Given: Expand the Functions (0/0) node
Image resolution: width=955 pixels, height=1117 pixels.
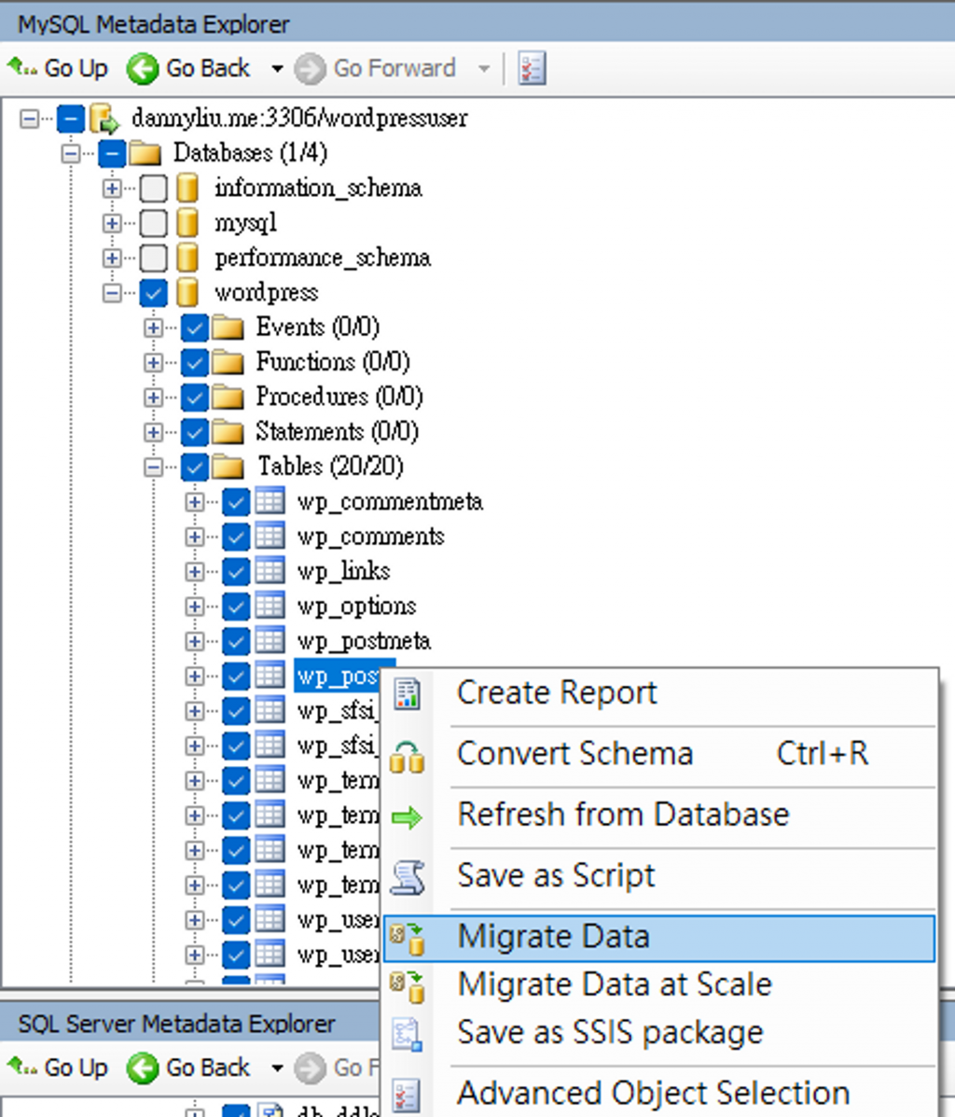Looking at the screenshot, I should pyautogui.click(x=153, y=363).
